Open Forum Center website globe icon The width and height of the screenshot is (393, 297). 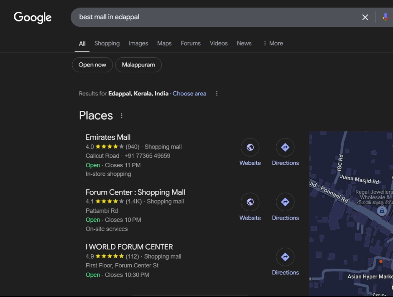(x=250, y=202)
